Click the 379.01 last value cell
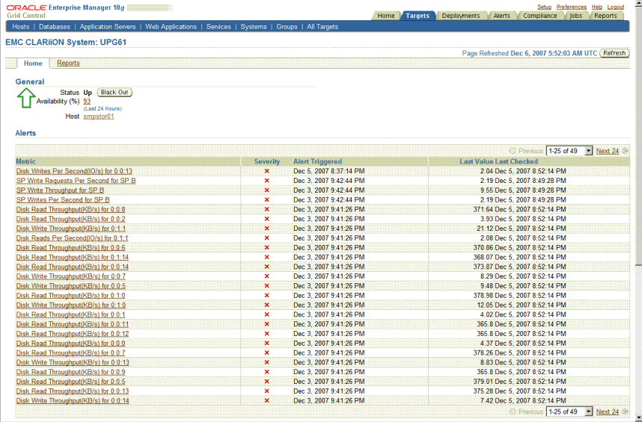The height and width of the screenshot is (422, 642). (x=483, y=381)
